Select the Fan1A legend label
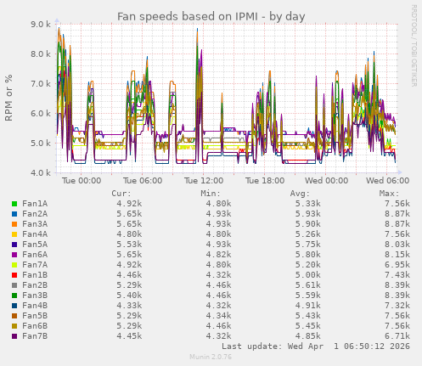 [35, 204]
